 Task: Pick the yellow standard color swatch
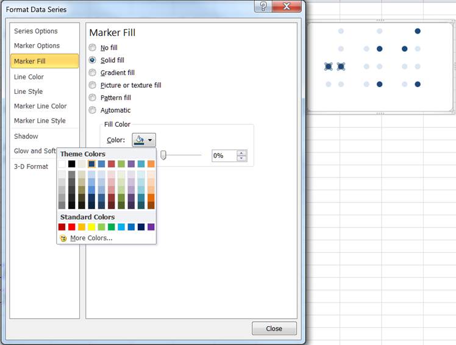91,227
